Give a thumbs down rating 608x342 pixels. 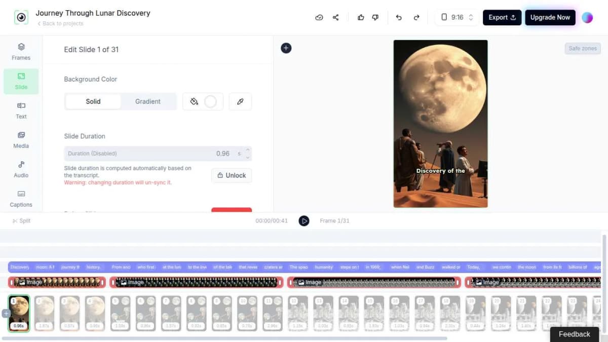[375, 17]
